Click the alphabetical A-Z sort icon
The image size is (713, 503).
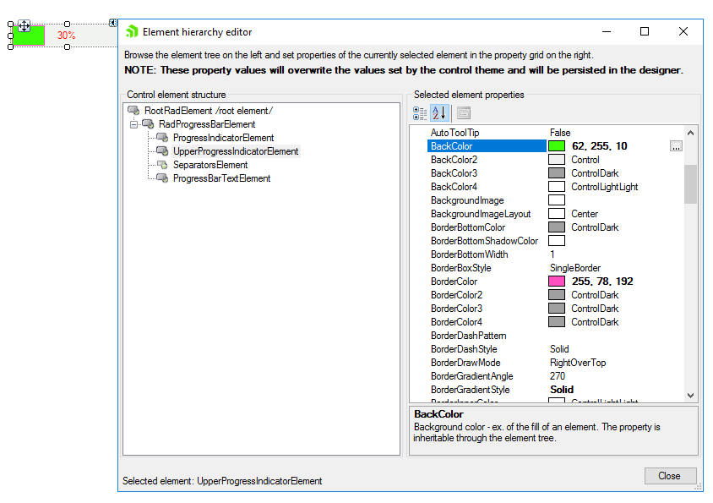tap(438, 112)
